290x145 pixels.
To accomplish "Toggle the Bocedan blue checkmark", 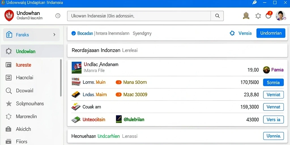I will (73, 33).
